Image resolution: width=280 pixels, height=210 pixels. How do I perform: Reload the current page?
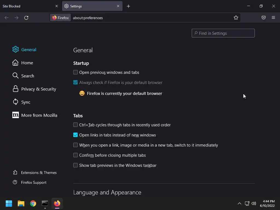pos(26,18)
